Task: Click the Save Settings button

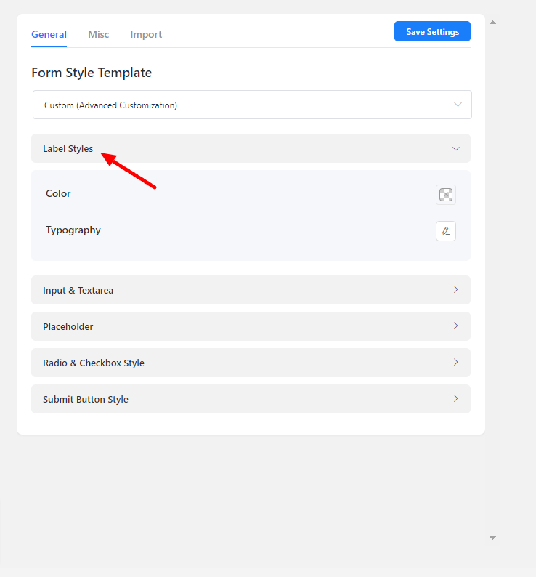Action: coord(432,31)
